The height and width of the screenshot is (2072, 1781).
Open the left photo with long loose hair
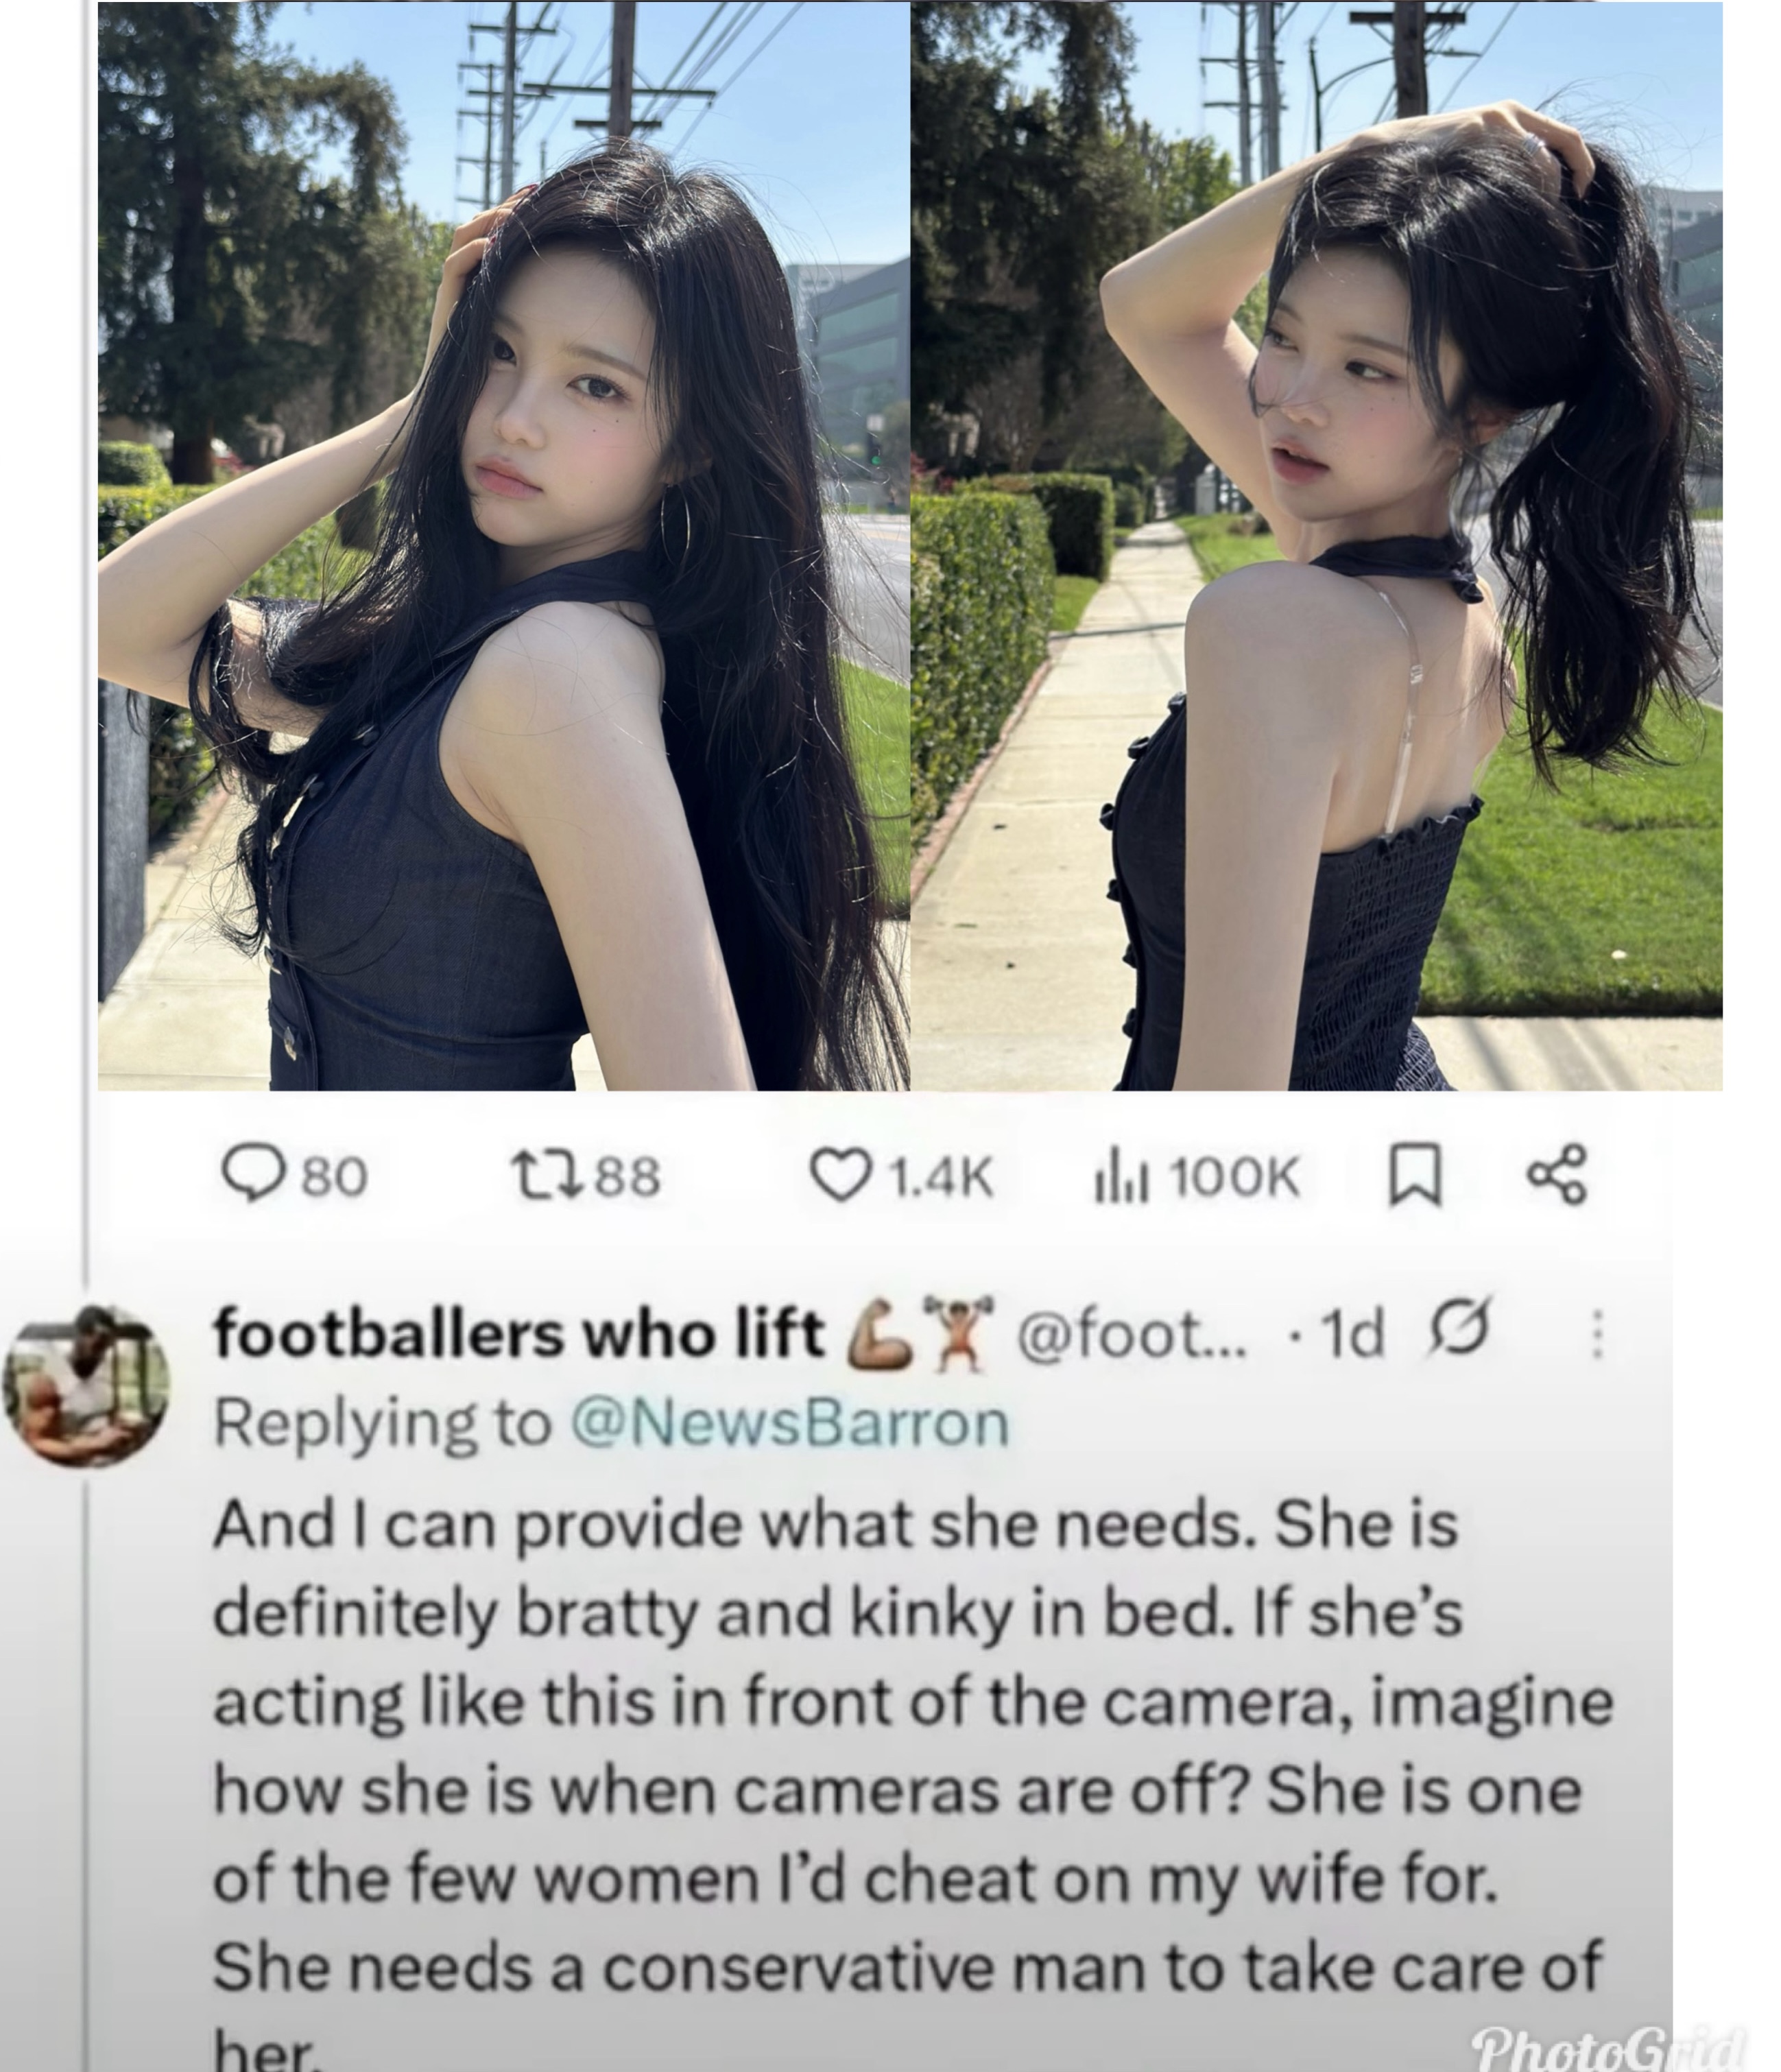pos(503,546)
